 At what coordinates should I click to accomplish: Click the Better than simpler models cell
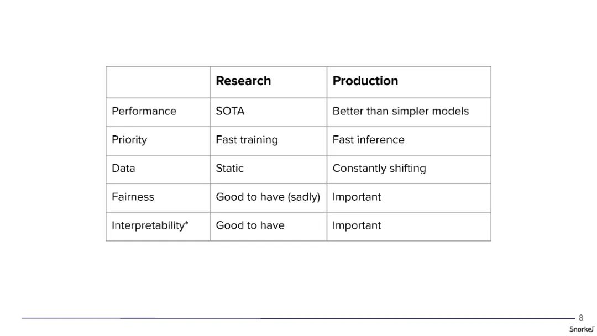(x=400, y=111)
